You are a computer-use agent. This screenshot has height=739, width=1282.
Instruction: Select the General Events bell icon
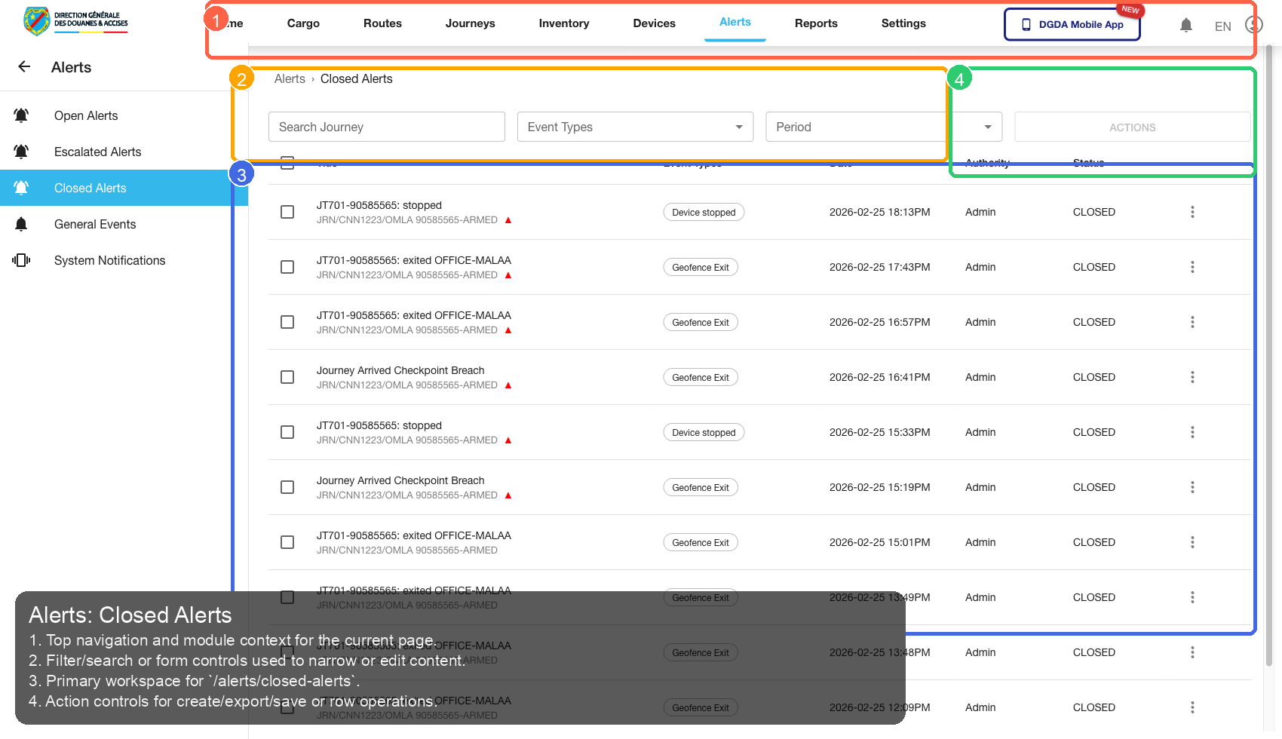tap(21, 223)
